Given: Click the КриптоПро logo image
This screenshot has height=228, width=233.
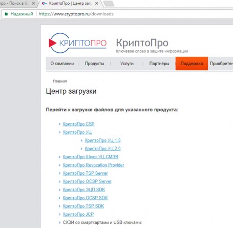Looking at the screenshot, I should (78, 43).
